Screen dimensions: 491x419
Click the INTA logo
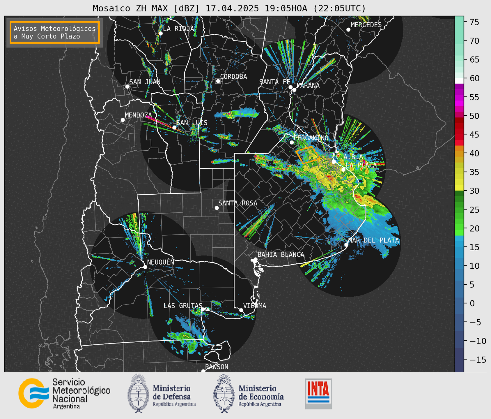point(318,394)
